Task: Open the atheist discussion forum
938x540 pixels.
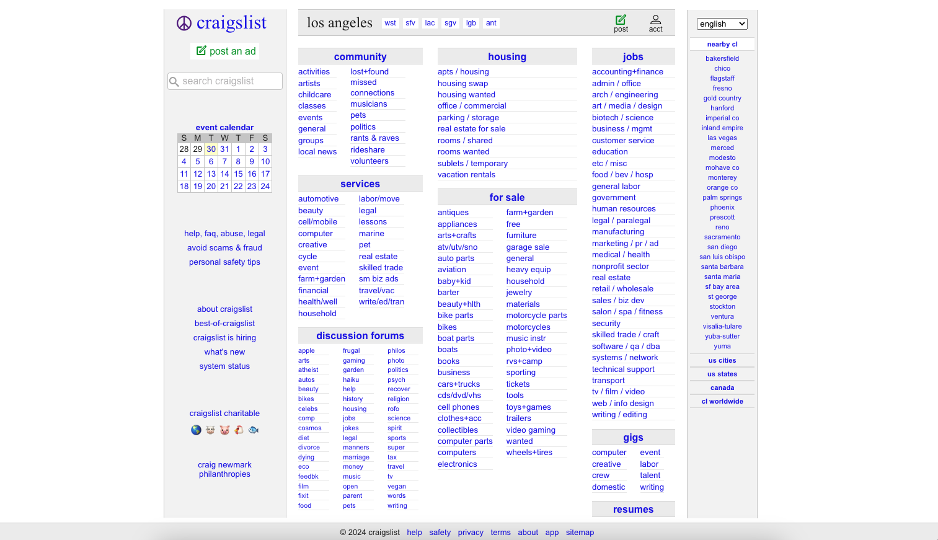Action: 308,370
